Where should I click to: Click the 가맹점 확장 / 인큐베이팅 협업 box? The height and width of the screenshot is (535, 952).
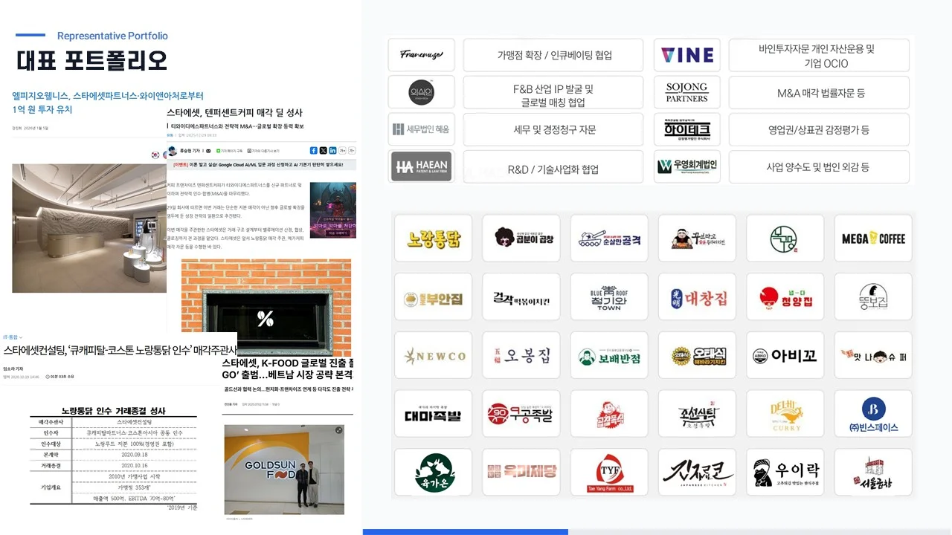pos(553,55)
